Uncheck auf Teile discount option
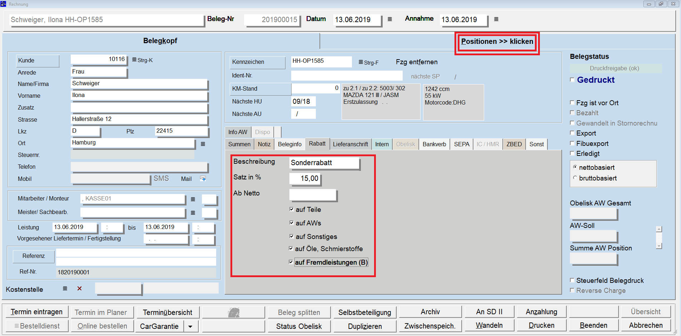The height and width of the screenshot is (336, 681). point(292,209)
